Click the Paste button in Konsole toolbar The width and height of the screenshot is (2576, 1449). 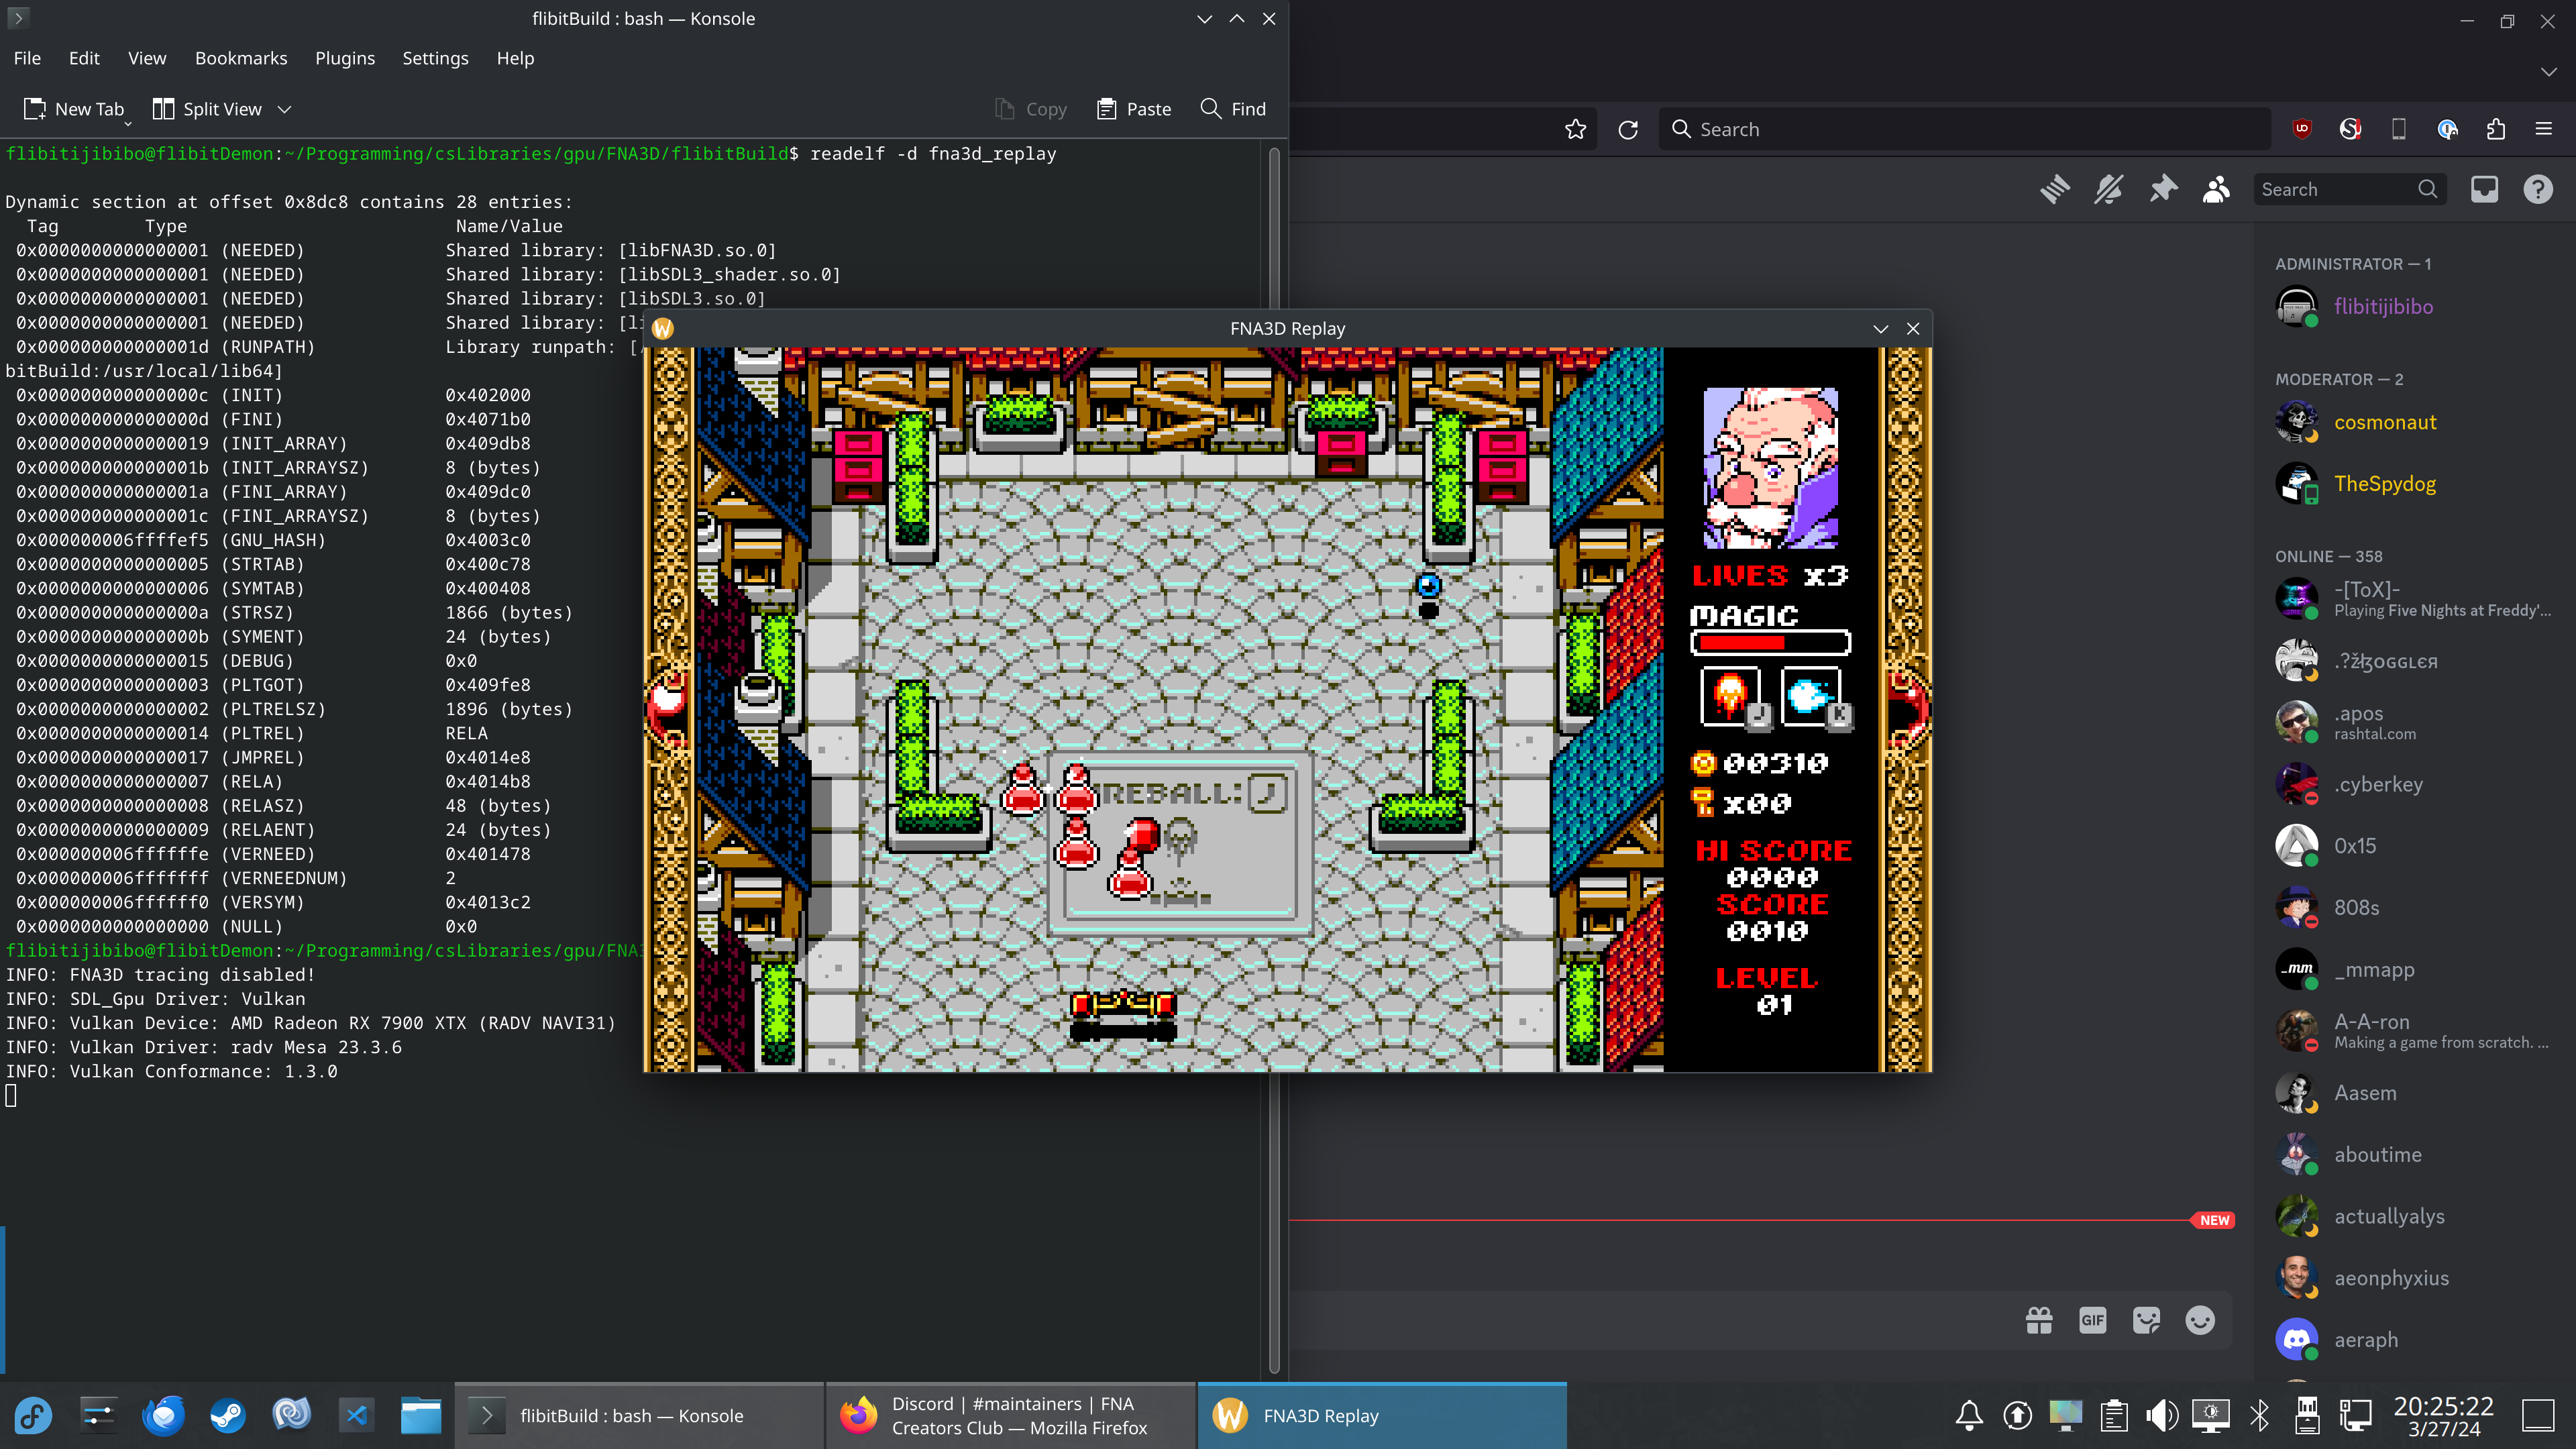(x=1134, y=109)
